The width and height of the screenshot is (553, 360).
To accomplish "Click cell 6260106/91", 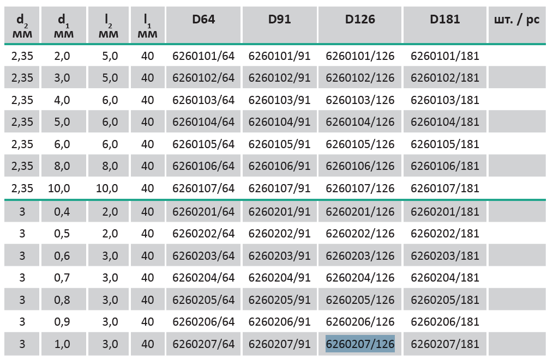I will tap(279, 166).
